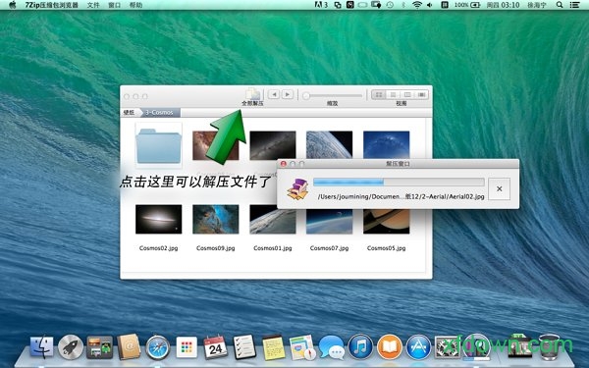This screenshot has width=589, height=368.
Task: Click the archive icon in extraction window
Action: click(297, 189)
